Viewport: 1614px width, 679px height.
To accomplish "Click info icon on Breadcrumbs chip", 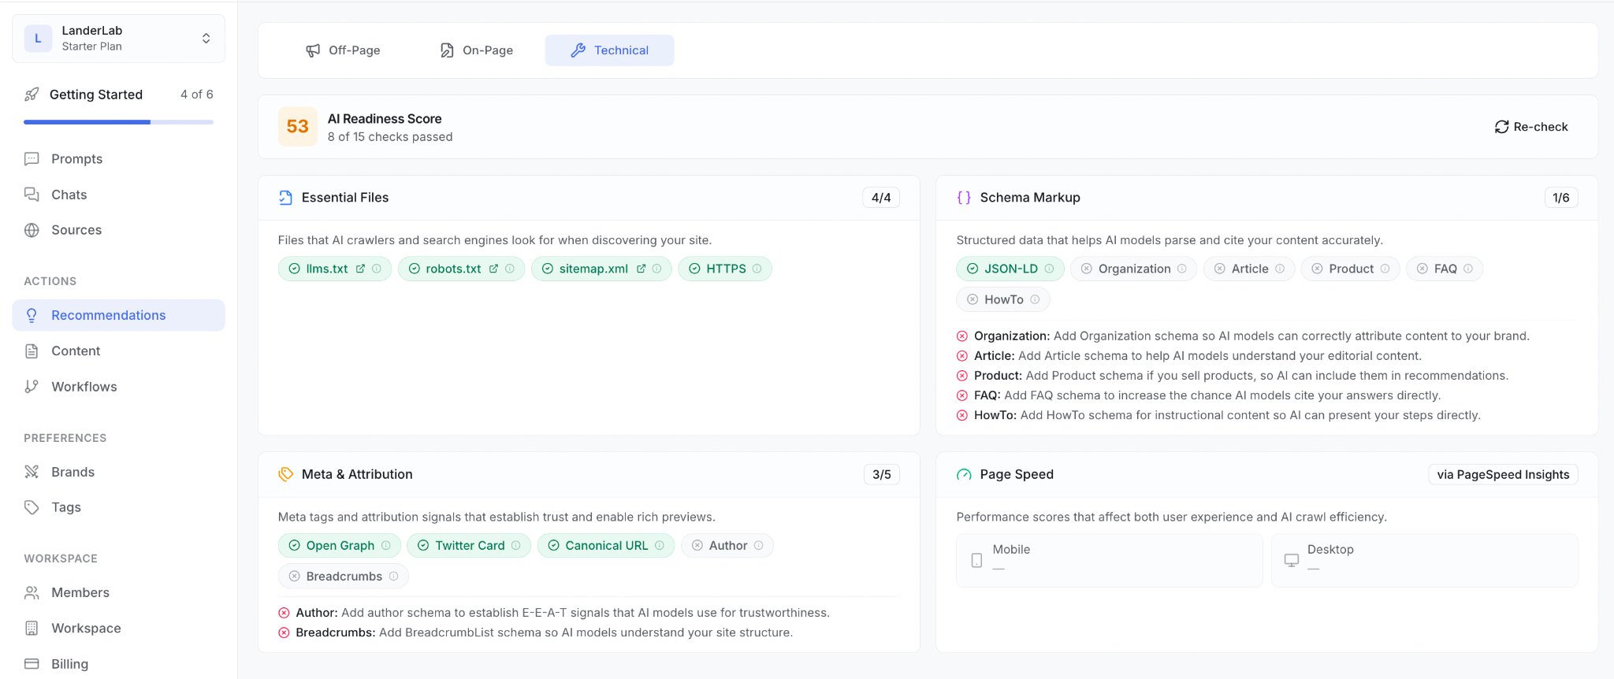I will pos(393,577).
